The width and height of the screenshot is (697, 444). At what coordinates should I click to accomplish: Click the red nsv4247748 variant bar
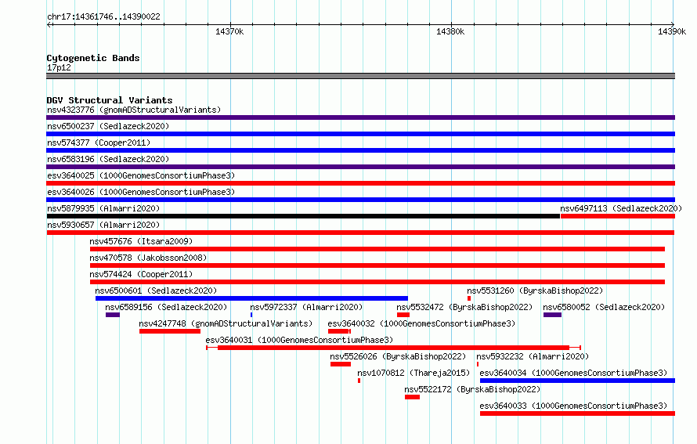(x=170, y=331)
